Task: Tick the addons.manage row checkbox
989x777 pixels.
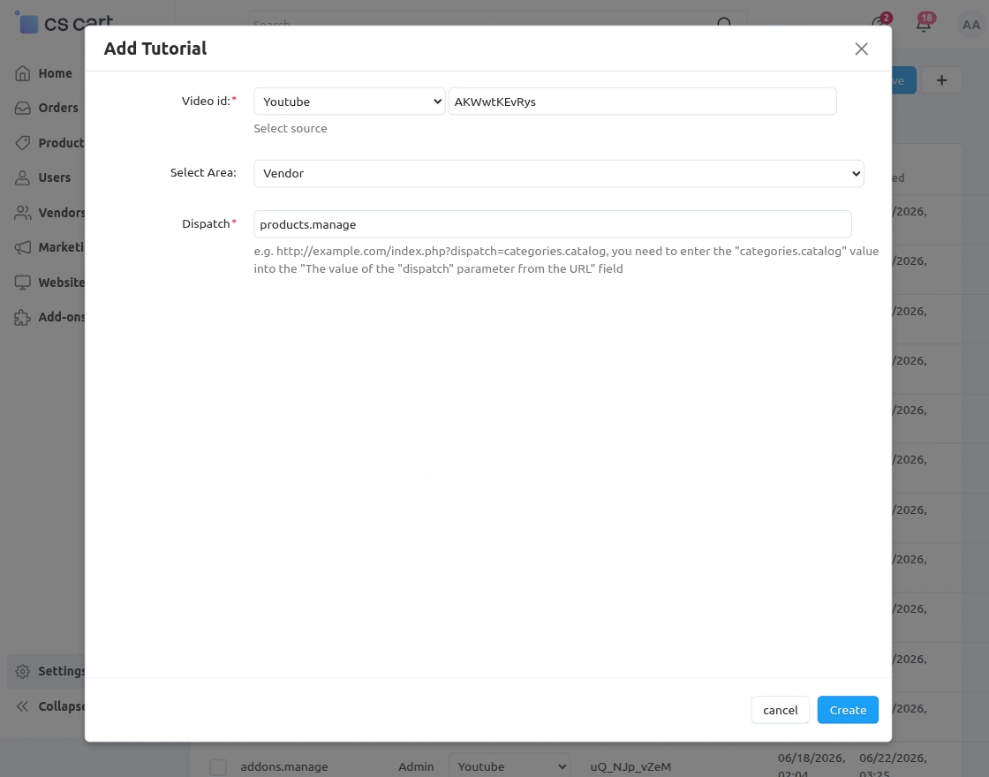Action: (x=217, y=767)
